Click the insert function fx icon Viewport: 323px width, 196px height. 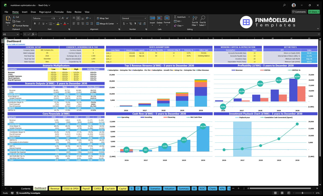click(x=33, y=34)
